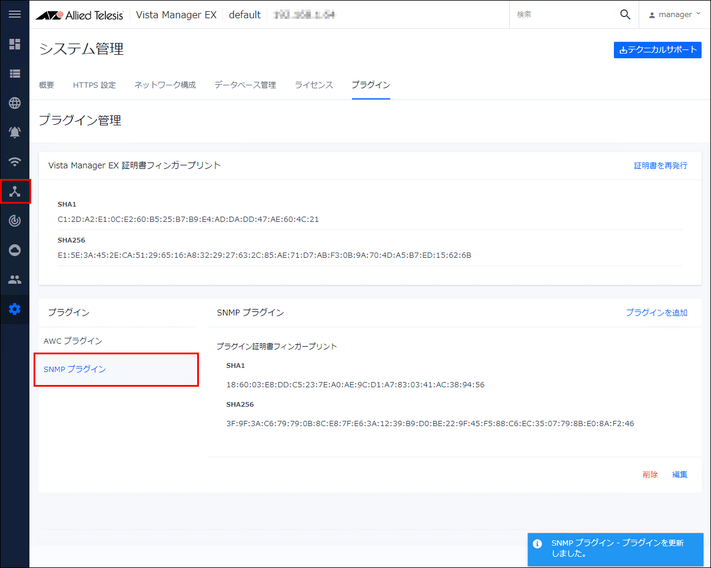This screenshot has width=711, height=568.
Task: Click the 'default' text in header
Action: (x=245, y=15)
